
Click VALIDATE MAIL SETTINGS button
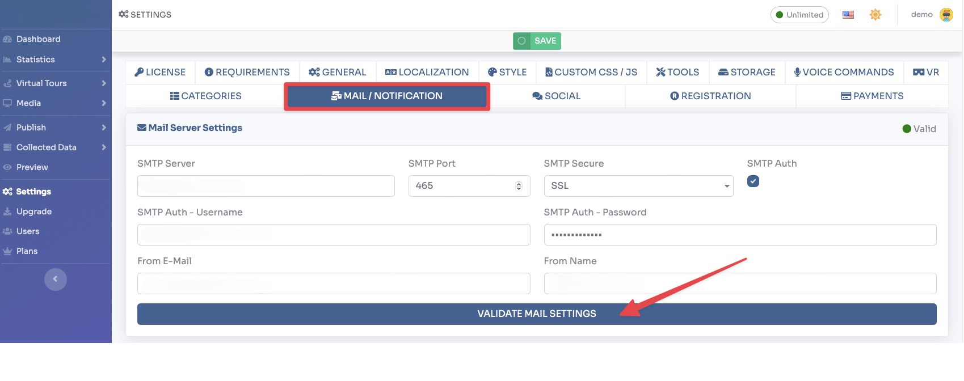click(x=537, y=314)
